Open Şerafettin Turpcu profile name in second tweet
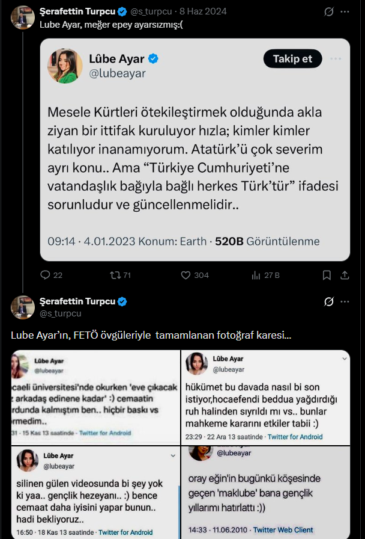The image size is (365, 539). [x=77, y=301]
